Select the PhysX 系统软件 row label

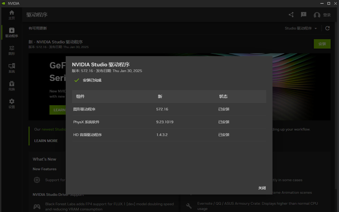86,122
